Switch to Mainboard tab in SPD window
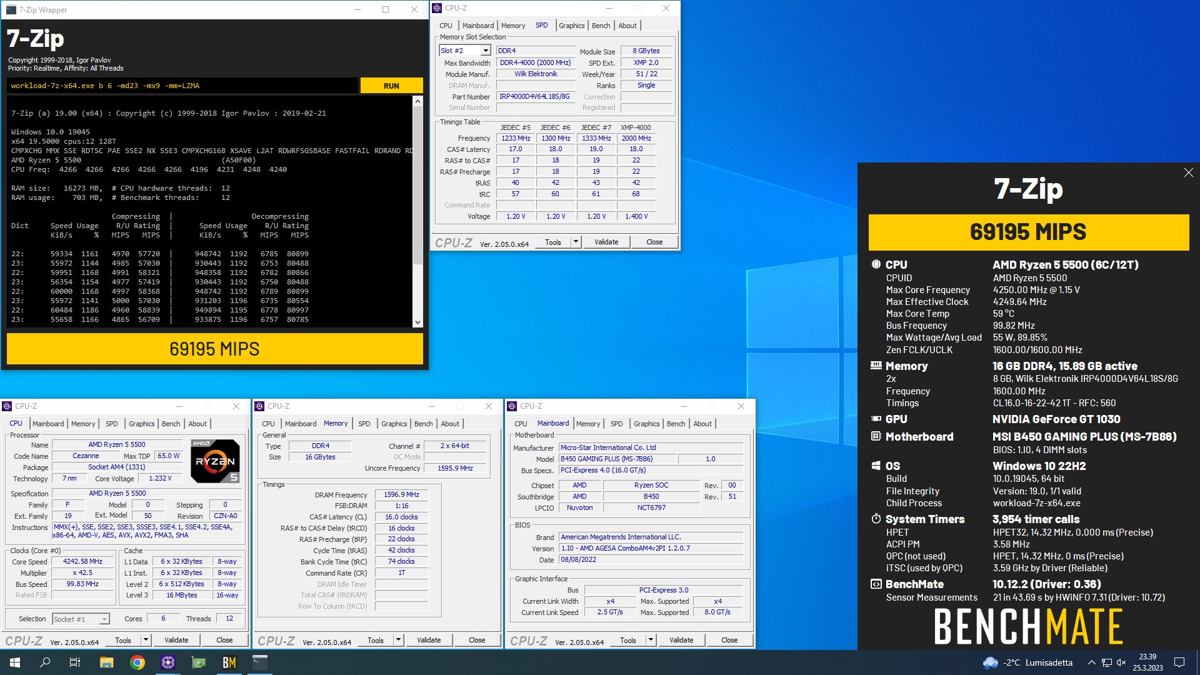The image size is (1200, 675). pyautogui.click(x=478, y=26)
